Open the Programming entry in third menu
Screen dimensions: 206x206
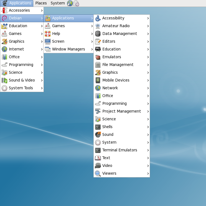122,103
